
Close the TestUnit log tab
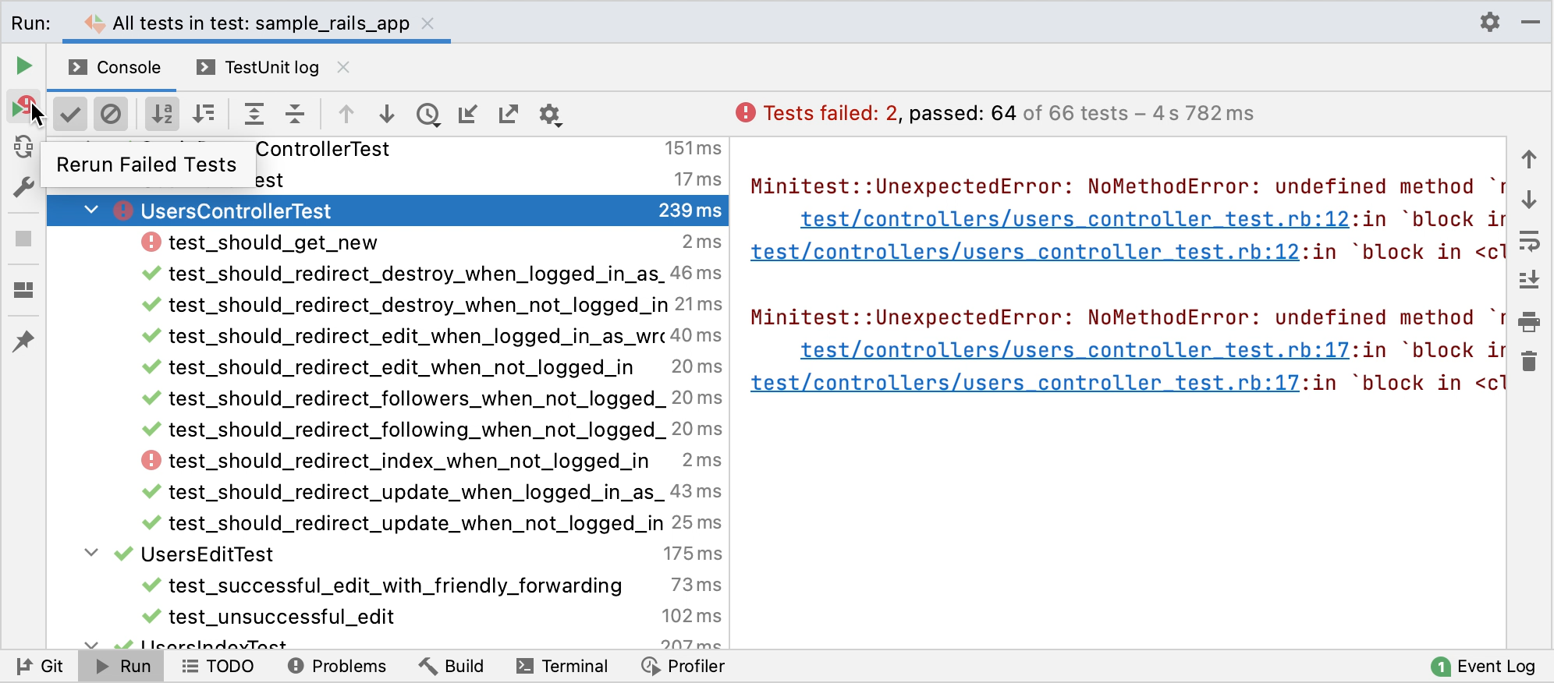point(343,68)
